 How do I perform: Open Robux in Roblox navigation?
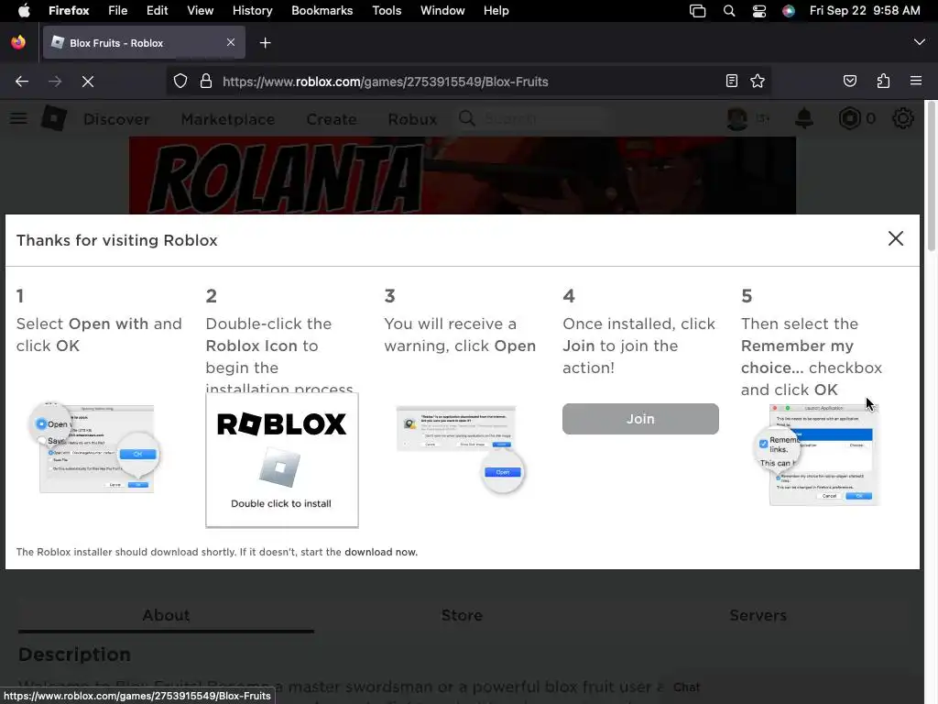[412, 119]
